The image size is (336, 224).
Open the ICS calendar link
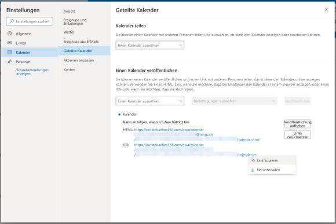coord(195,150)
